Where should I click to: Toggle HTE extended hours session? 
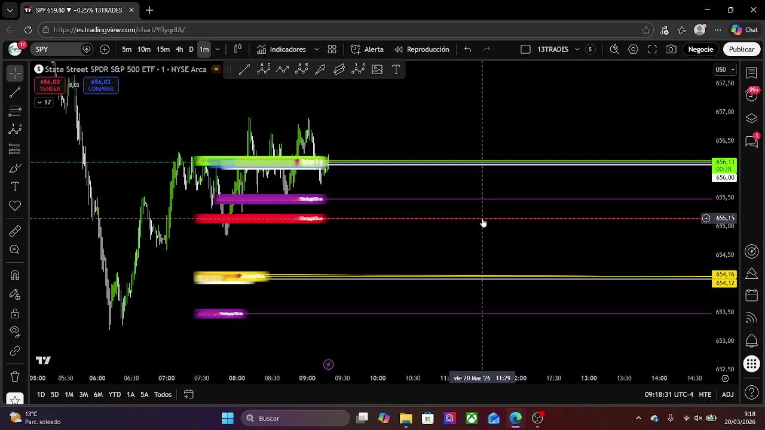[x=705, y=395]
